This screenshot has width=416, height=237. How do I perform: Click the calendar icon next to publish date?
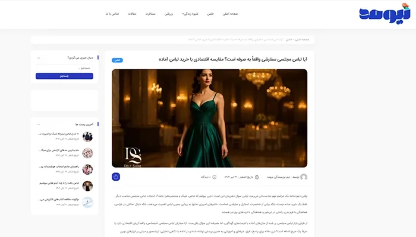tap(257, 177)
